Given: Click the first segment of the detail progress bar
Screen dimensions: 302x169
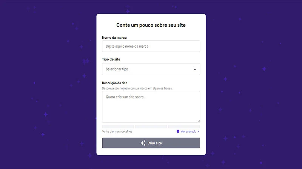Looking at the screenshot, I should coord(118,127).
